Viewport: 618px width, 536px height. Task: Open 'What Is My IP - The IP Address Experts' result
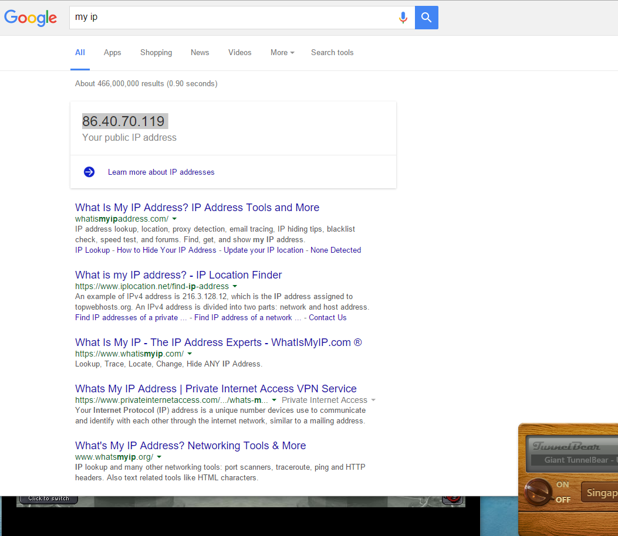coord(218,342)
